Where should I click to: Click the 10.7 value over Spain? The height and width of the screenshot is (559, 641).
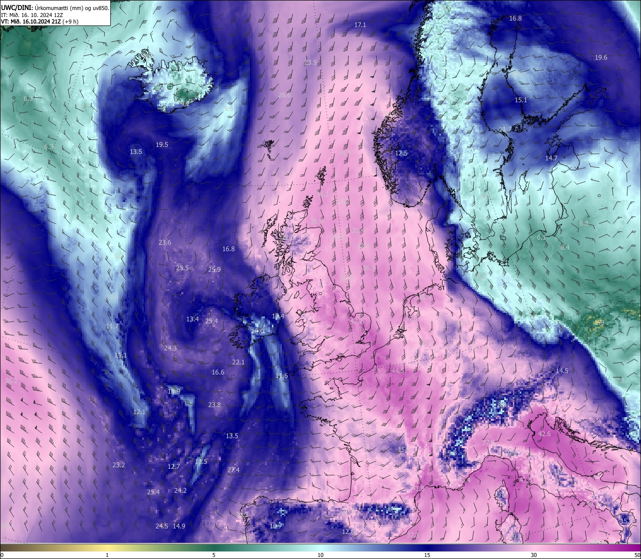pos(276,526)
